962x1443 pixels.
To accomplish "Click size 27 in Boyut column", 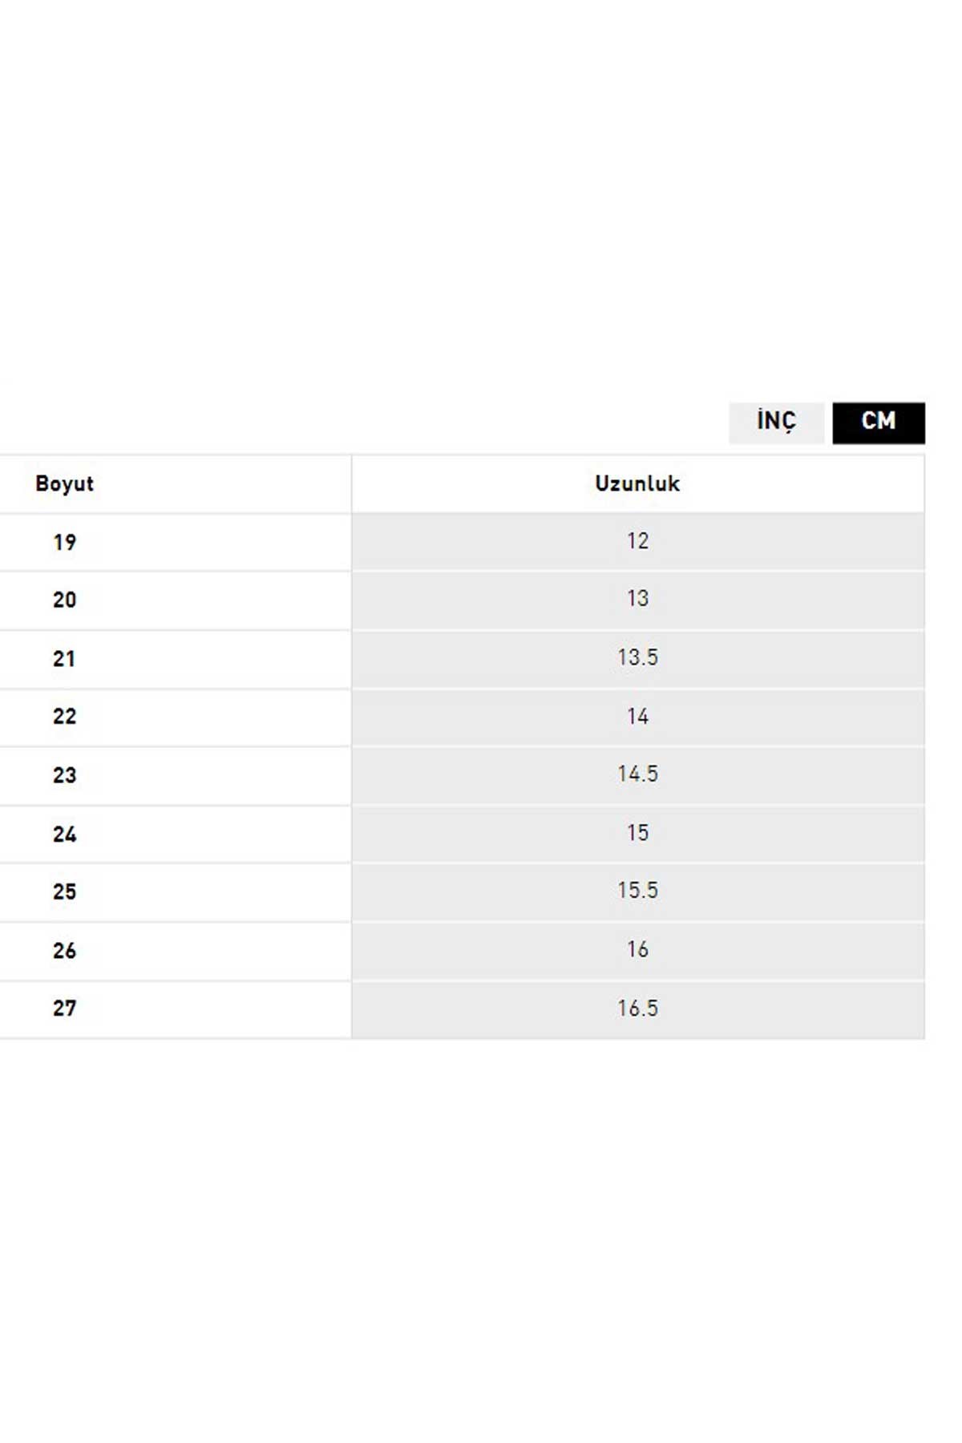I will [64, 1008].
